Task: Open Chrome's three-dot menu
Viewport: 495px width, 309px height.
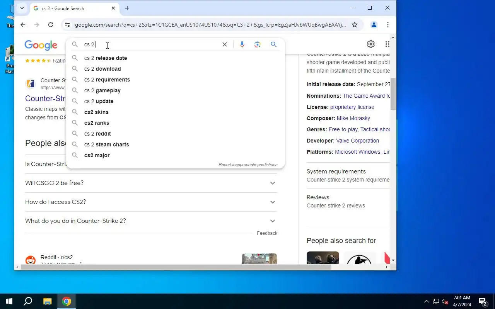Action: (388, 25)
